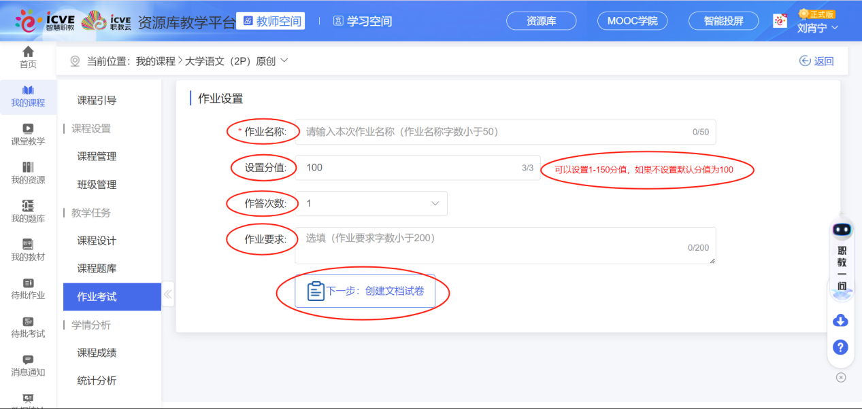Open 消息通知 notifications icon
Viewport: 862px width, 409px height.
[27, 366]
